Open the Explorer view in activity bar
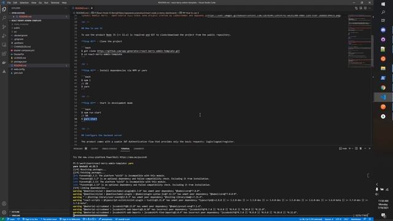 (x=4, y=9)
